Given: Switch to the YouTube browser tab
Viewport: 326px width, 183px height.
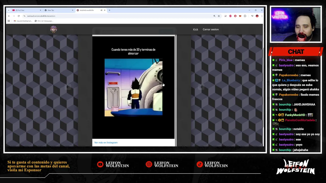Looking at the screenshot, I should coord(26,10).
